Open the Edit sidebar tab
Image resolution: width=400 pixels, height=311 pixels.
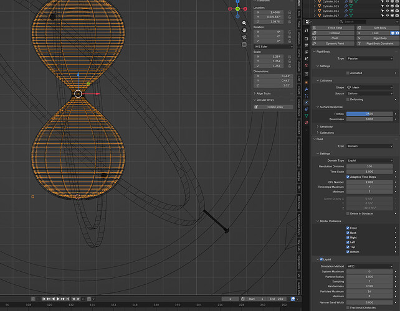point(299,79)
